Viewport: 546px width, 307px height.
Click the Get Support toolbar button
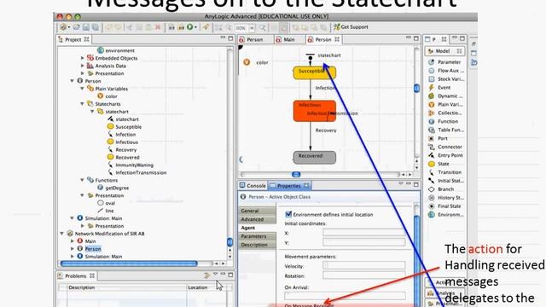(x=351, y=26)
